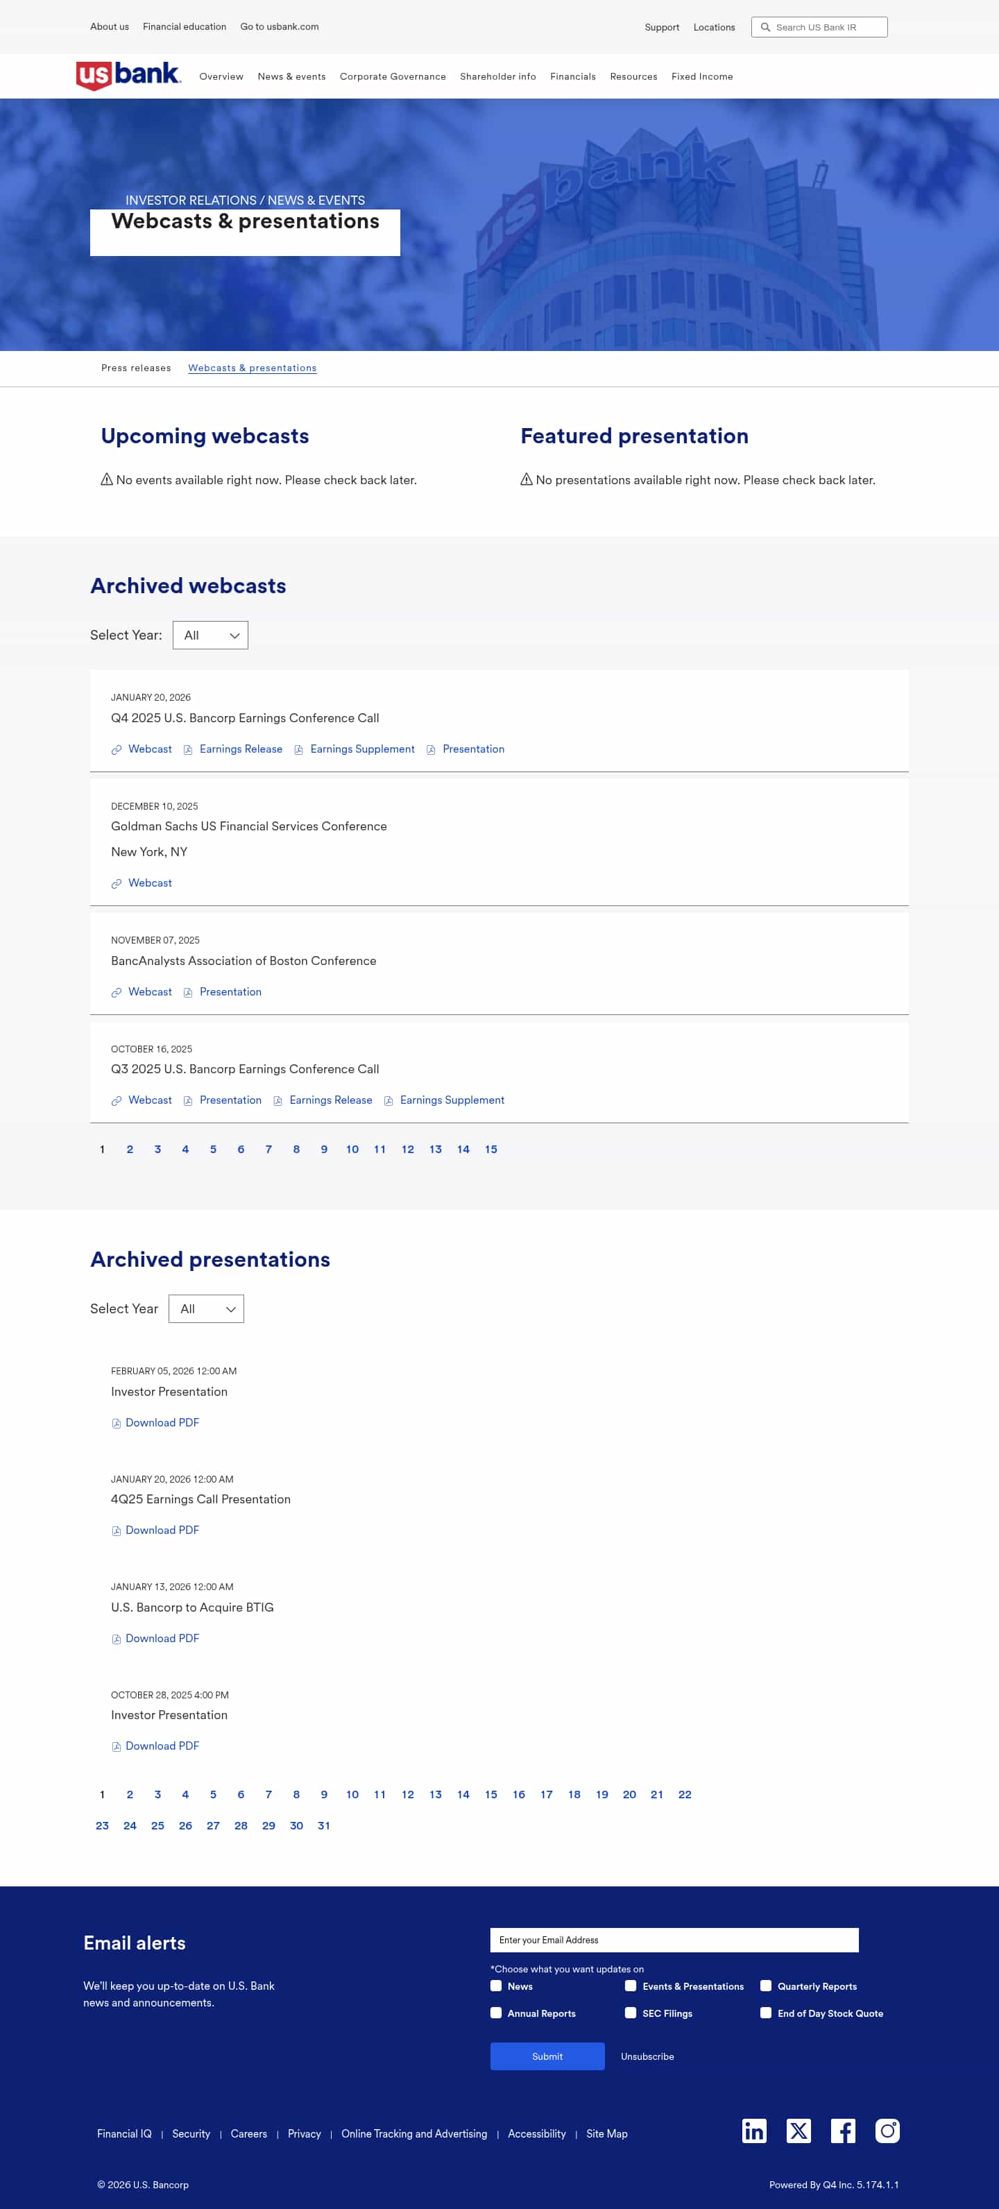
Task: Open the Instagram icon in footer
Action: (x=887, y=2130)
